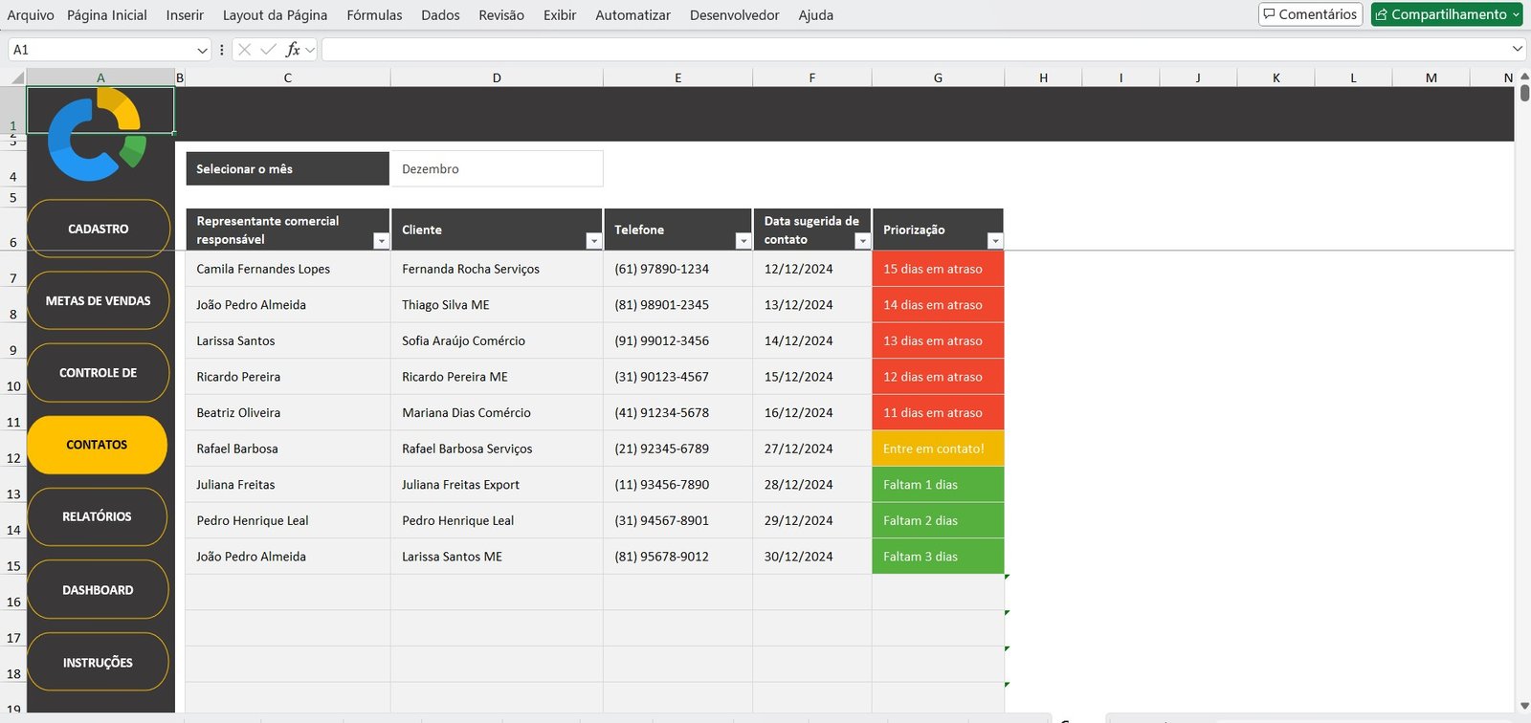The width and height of the screenshot is (1531, 723).
Task: Click the vertical scrollbar down arrow
Action: (x=1522, y=707)
